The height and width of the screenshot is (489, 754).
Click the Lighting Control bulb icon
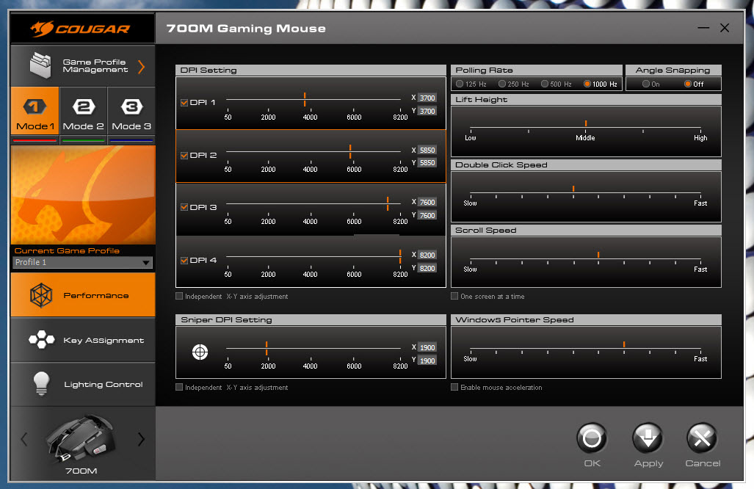[x=42, y=384]
